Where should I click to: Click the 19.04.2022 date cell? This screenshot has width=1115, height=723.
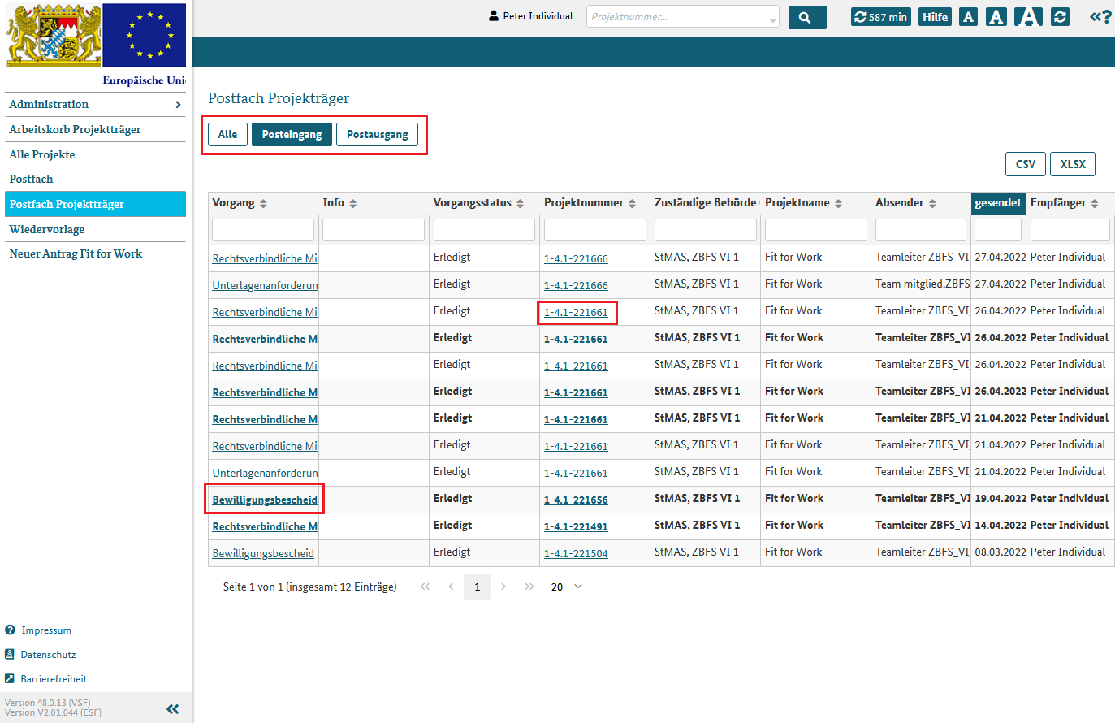point(999,499)
